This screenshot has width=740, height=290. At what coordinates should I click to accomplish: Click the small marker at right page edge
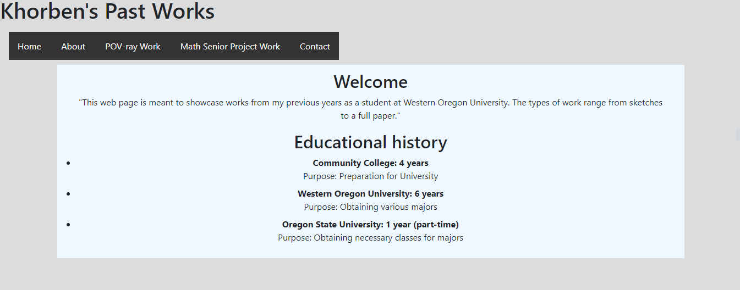[x=738, y=135]
